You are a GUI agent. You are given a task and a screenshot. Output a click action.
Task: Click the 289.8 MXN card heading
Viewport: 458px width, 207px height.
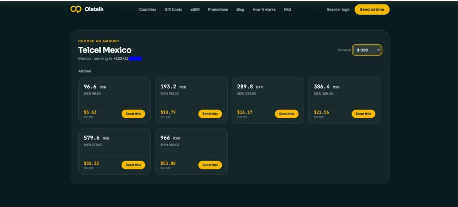tap(250, 87)
